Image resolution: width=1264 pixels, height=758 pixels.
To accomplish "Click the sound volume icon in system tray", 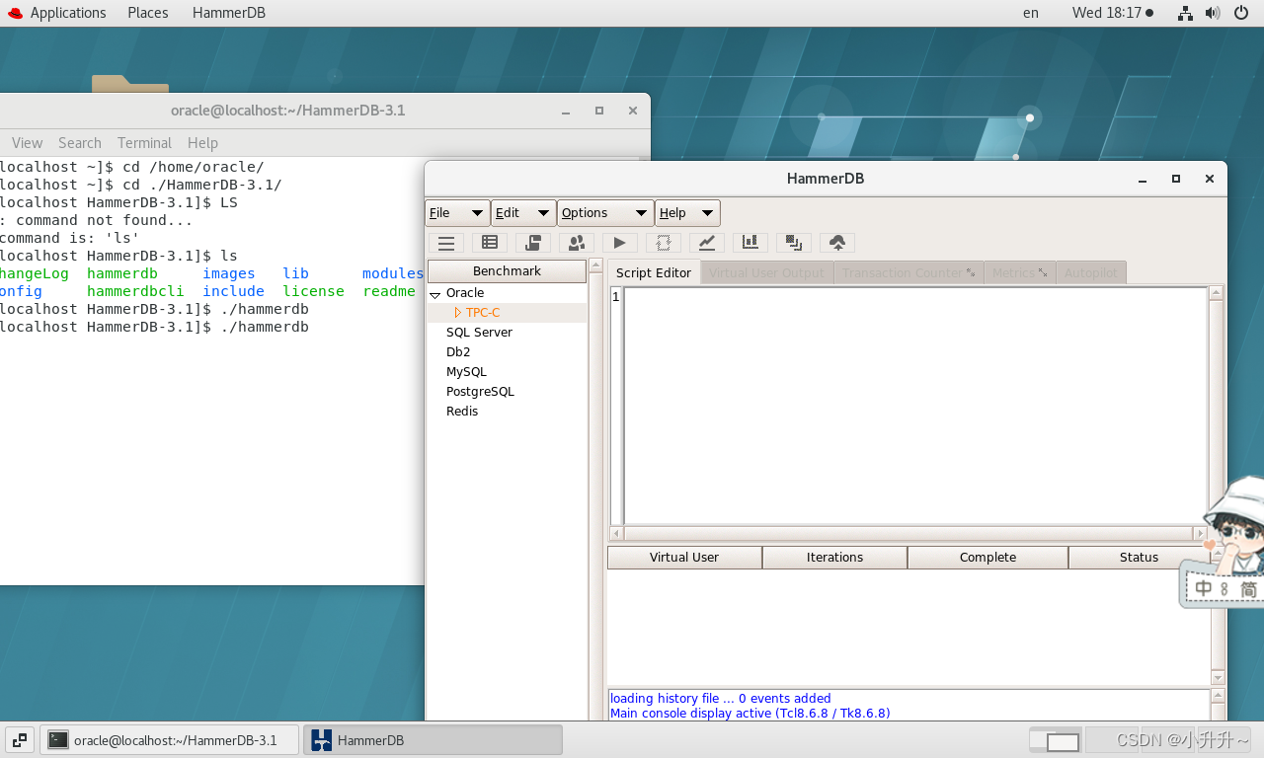I will click(x=1213, y=13).
